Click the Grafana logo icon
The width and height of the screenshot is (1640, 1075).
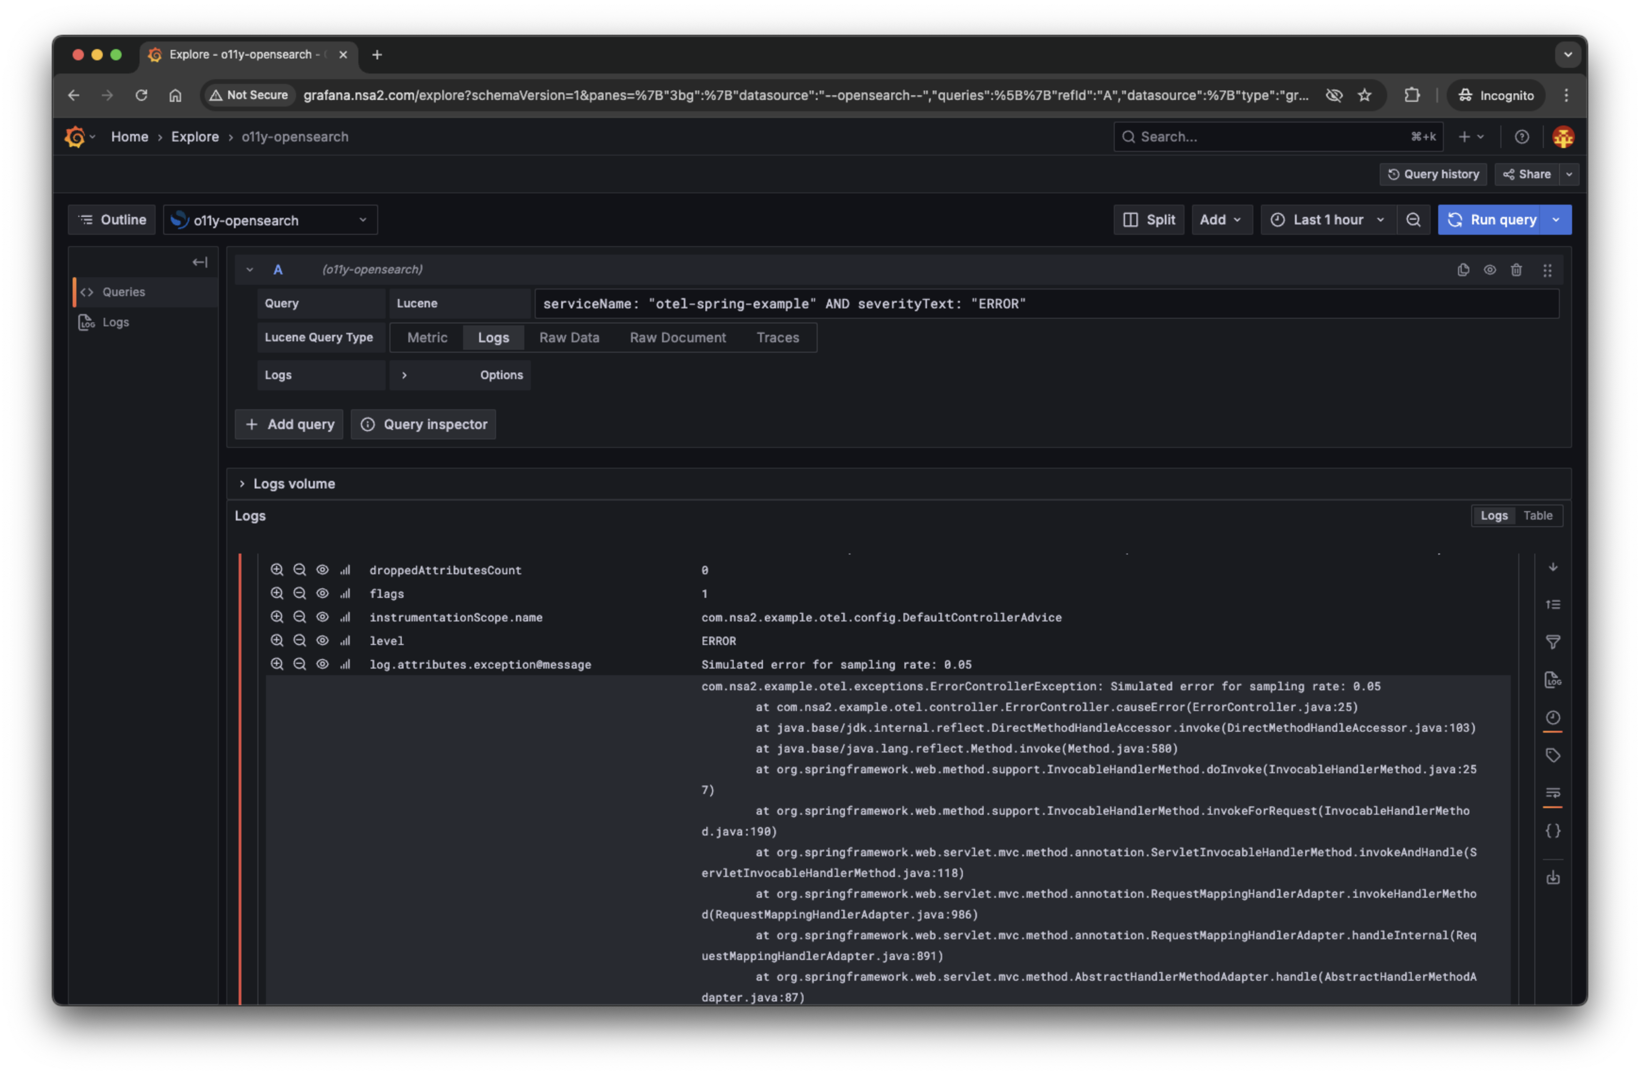point(75,136)
